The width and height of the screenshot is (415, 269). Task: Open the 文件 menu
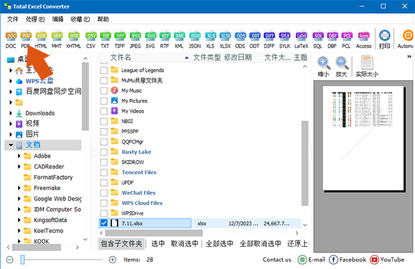point(12,19)
